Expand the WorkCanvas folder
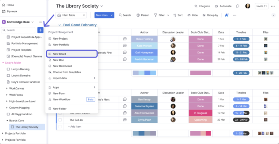Image resolution: width=279 pixels, height=144 pixels. pos(7,88)
